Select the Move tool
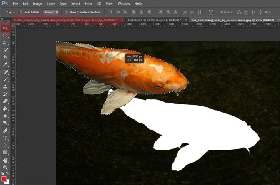The width and height of the screenshot is (280, 185). (5, 28)
